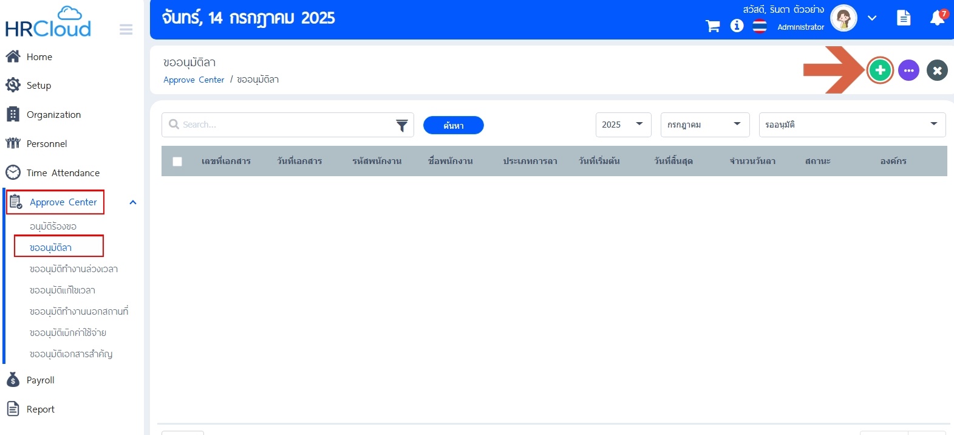The height and width of the screenshot is (435, 954).
Task: Expand the รออนุมัติ status dropdown
Action: coord(851,125)
